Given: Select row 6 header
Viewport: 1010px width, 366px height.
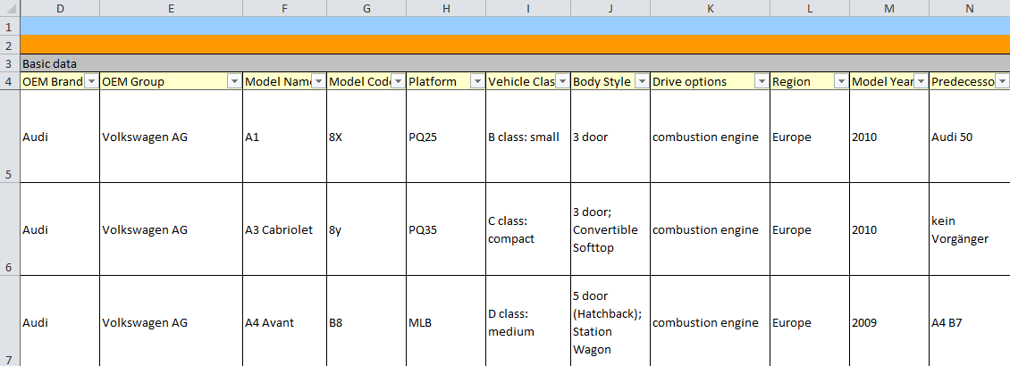Looking at the screenshot, I should [10, 229].
